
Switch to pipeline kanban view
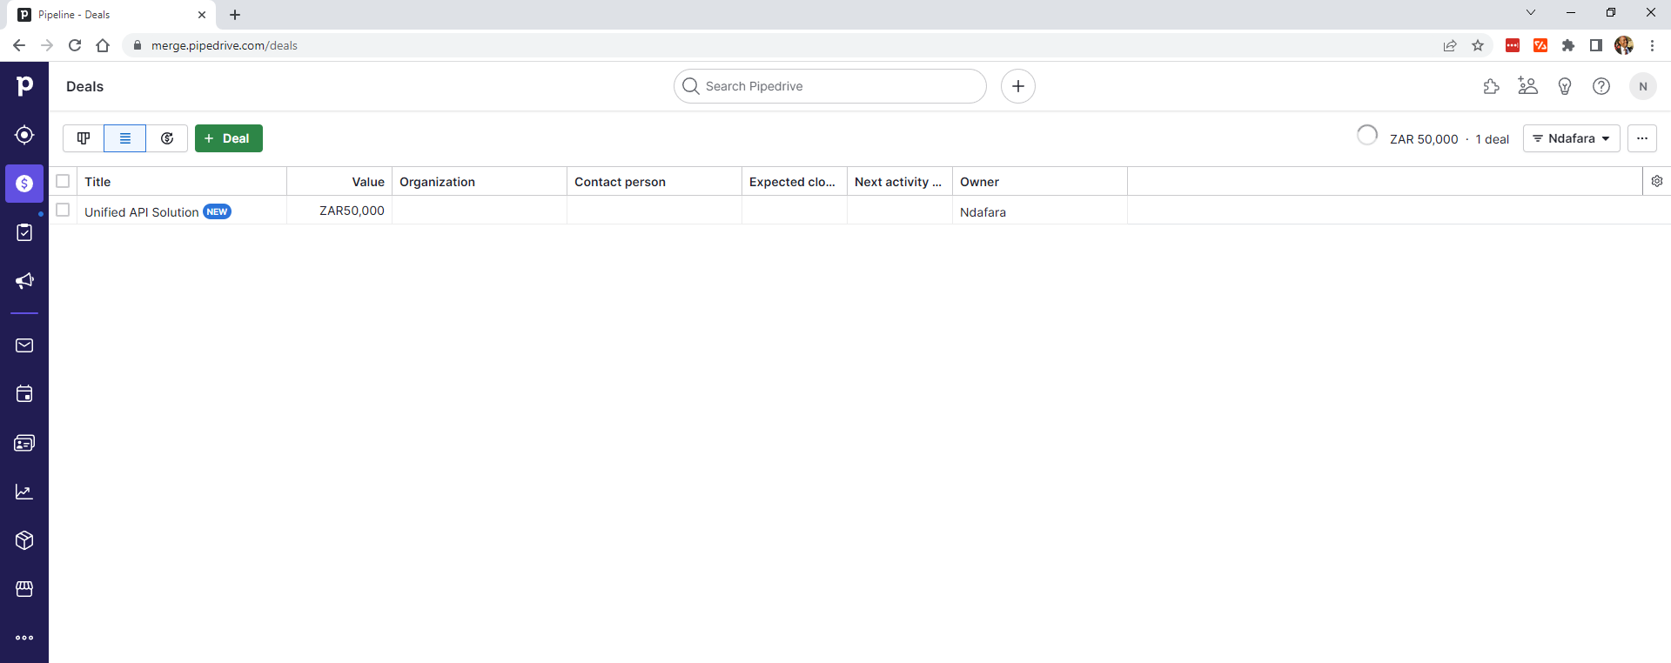84,138
